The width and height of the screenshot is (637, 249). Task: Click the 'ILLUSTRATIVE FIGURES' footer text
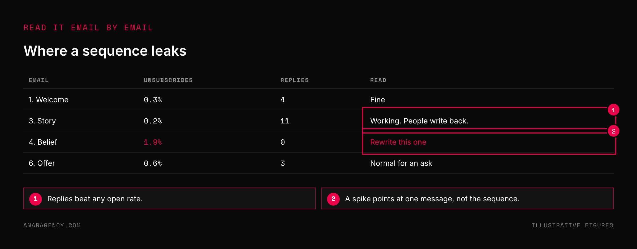[x=572, y=225]
